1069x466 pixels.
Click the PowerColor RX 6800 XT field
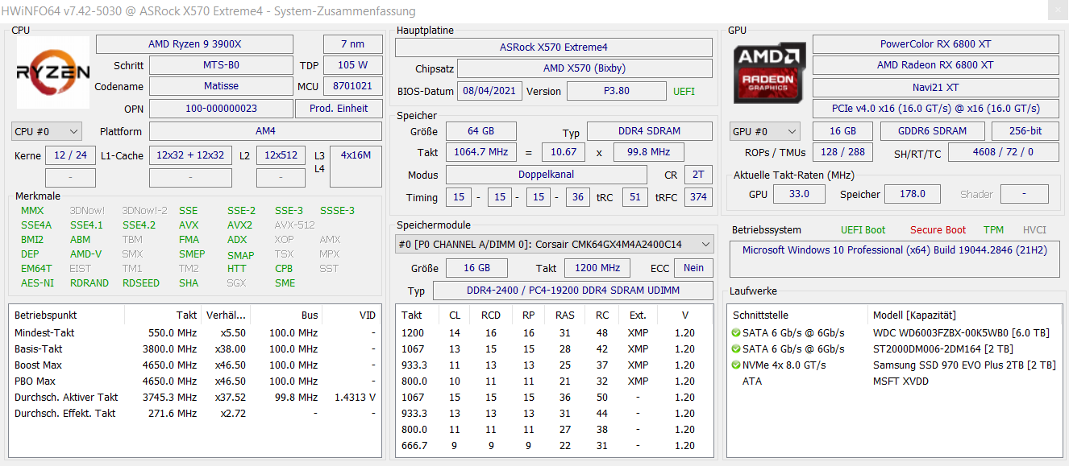[936, 44]
